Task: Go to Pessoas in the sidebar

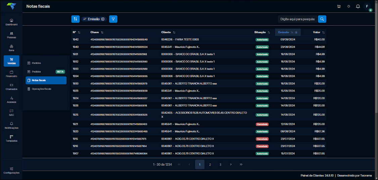Action: click(11, 35)
